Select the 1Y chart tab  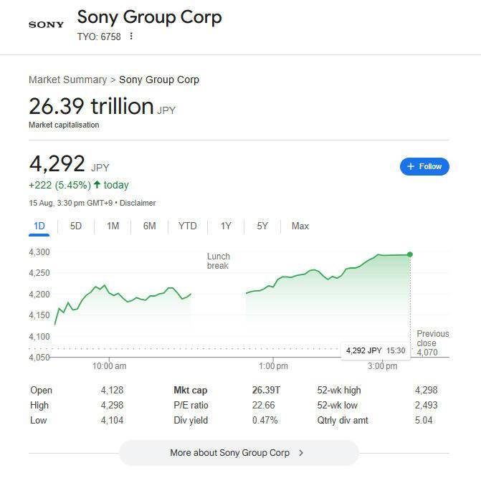pos(226,226)
